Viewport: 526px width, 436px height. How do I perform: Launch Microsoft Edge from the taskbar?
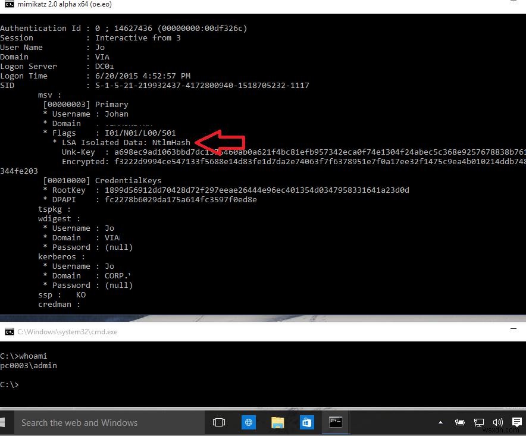pos(248,422)
